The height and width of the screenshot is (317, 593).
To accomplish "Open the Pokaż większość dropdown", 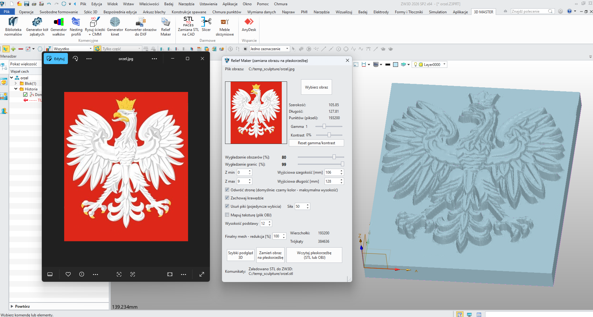I will 26,64.
